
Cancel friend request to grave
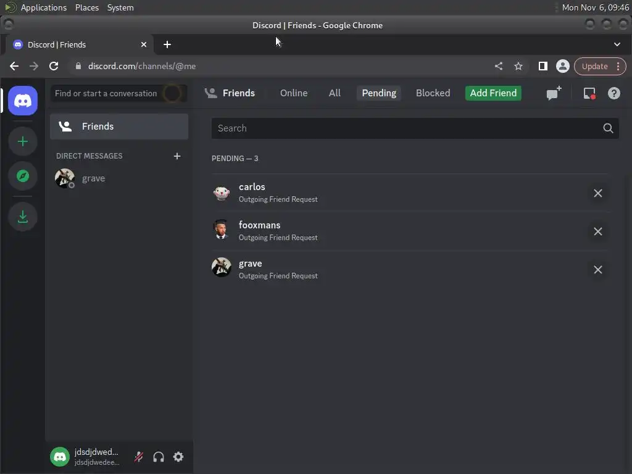pos(597,270)
